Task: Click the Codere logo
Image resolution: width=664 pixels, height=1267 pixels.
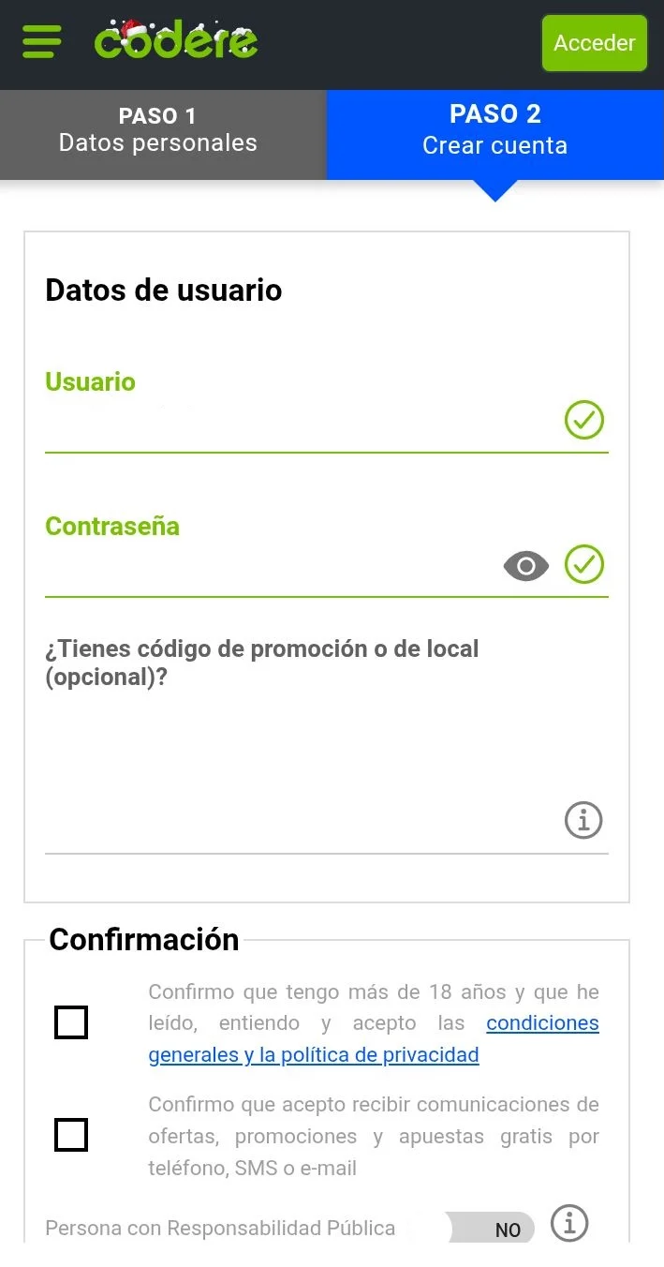Action: click(176, 40)
